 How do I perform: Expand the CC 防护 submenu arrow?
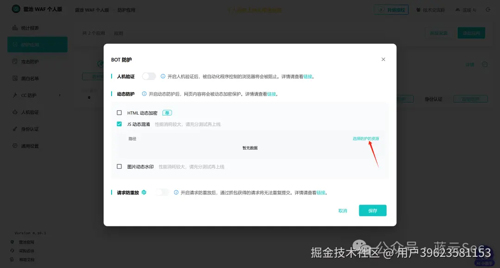60,95
